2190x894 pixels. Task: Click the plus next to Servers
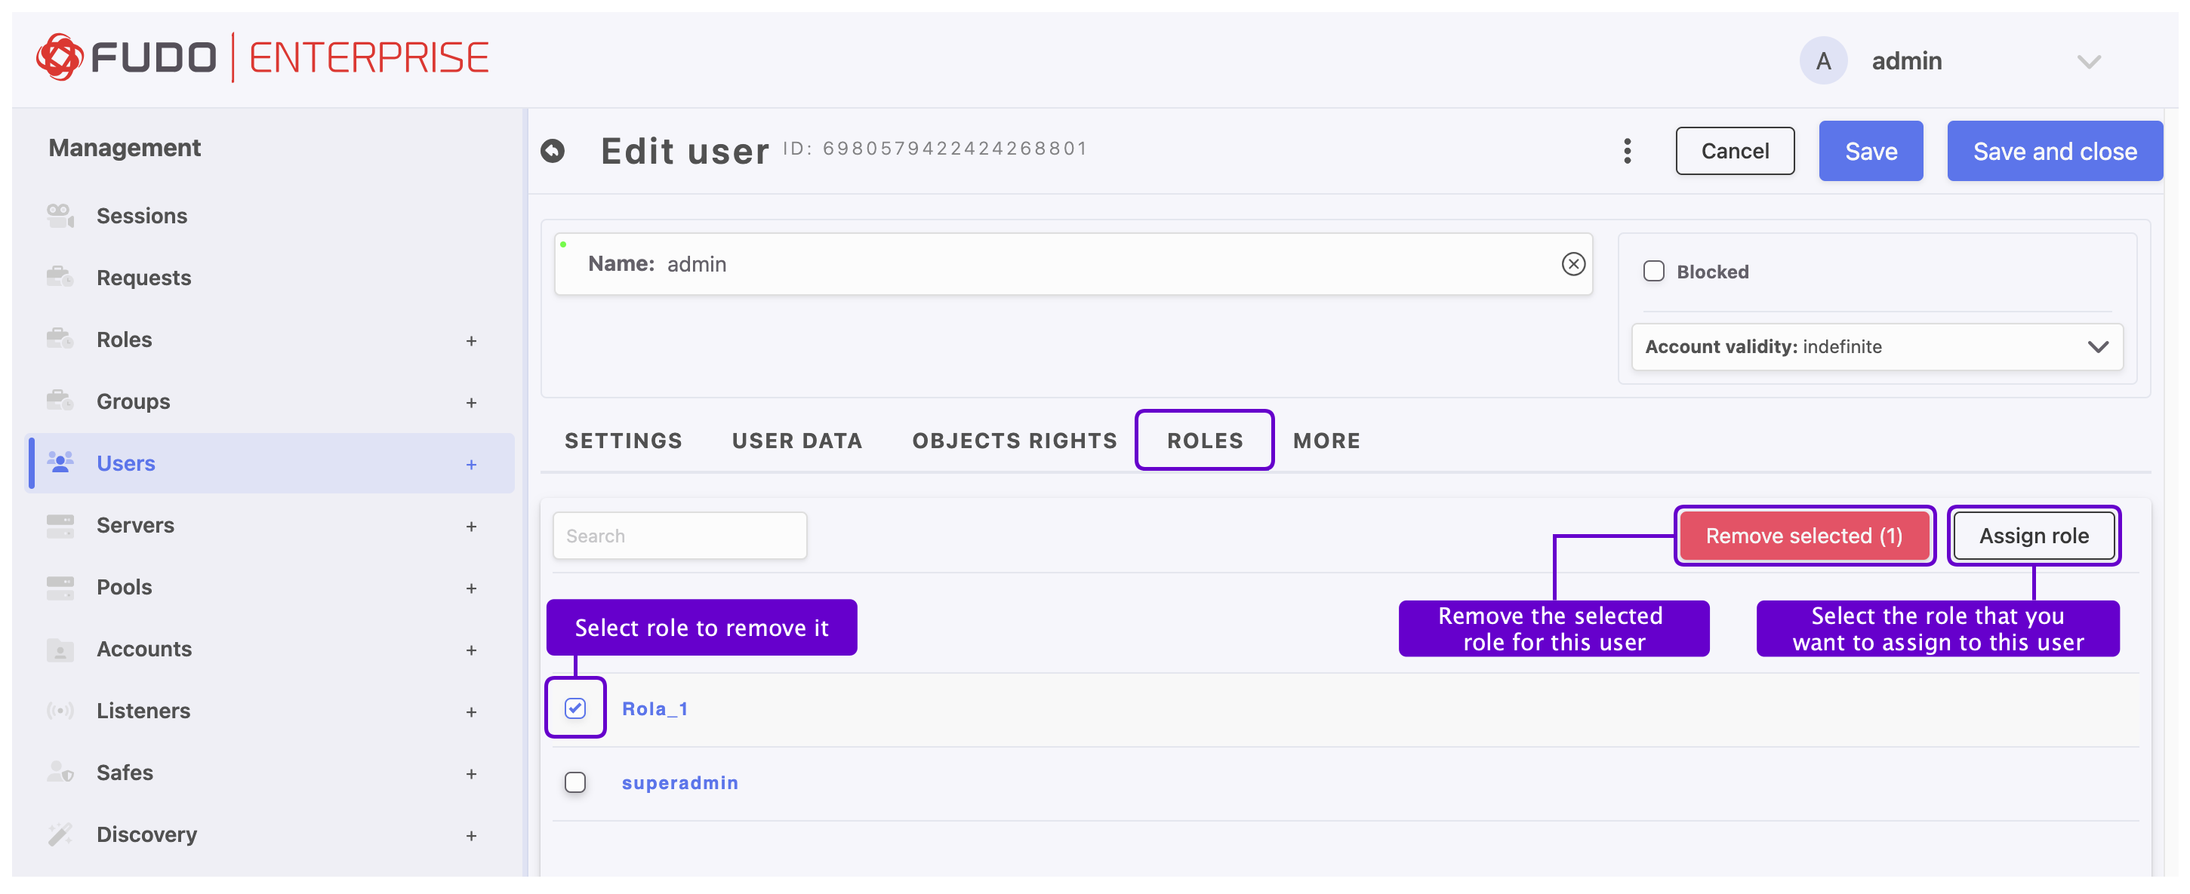(x=471, y=526)
